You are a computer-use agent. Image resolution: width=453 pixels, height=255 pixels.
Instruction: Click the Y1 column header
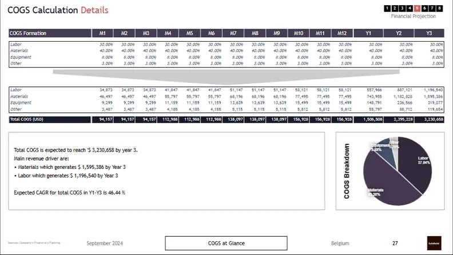(x=368, y=33)
